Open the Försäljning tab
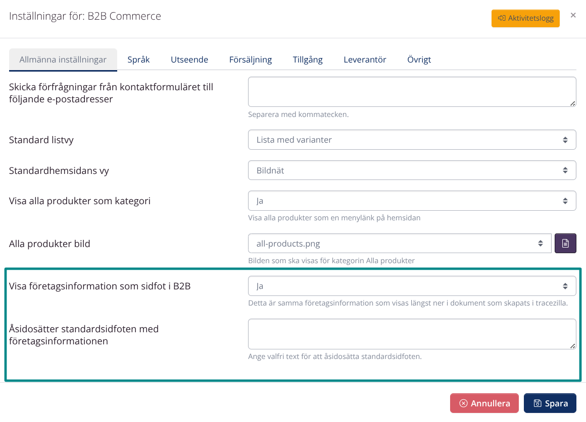This screenshot has height=422, width=586. (x=251, y=59)
